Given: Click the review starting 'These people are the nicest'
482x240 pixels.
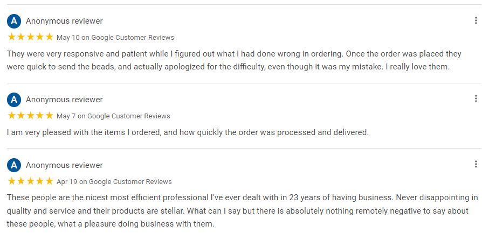Looking at the screenshot, I should (242, 210).
